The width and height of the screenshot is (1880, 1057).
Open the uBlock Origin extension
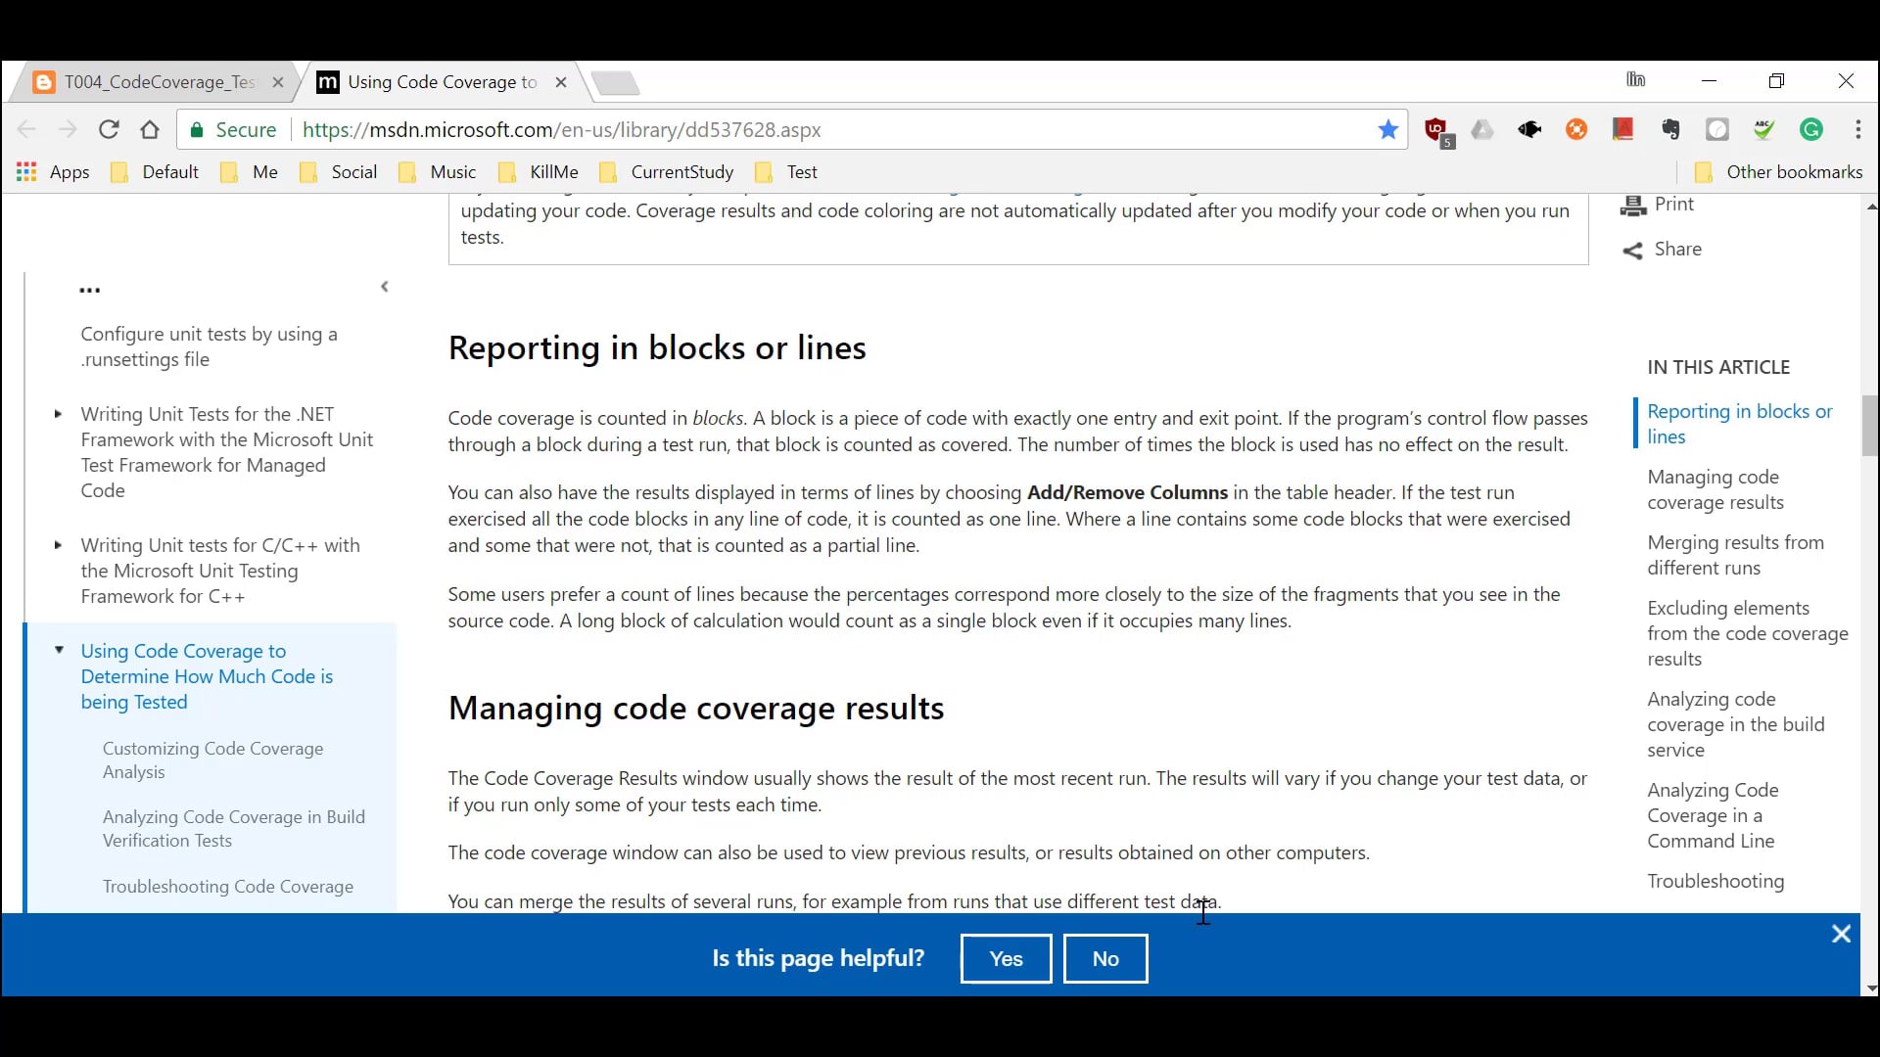[1434, 129]
